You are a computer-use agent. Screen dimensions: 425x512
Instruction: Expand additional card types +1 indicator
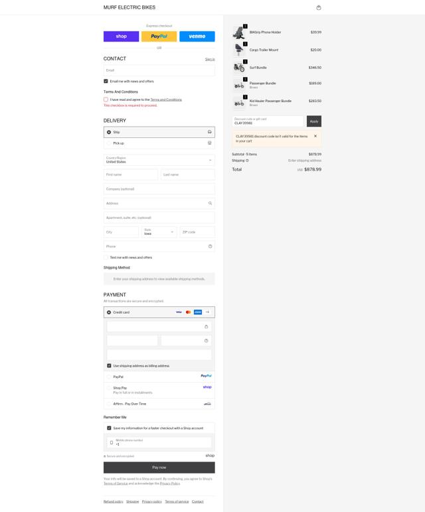[x=207, y=312]
